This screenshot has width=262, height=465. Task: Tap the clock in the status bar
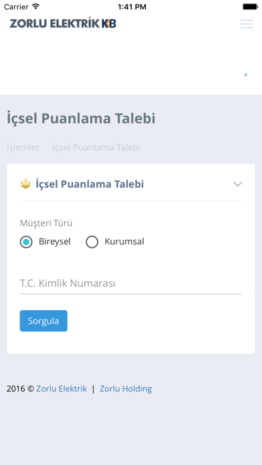132,7
